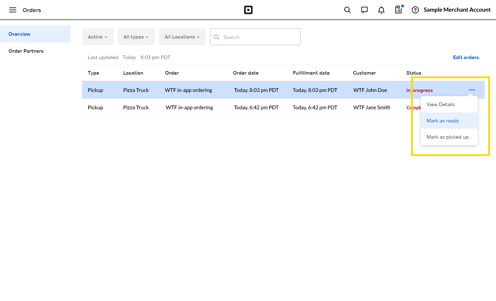
Task: Click the Fulfillment date column header
Action: pyautogui.click(x=311, y=73)
